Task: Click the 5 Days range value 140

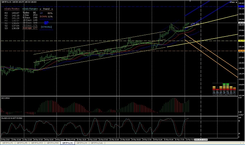Action: point(35,18)
